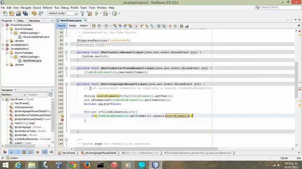Select the Source view button
This screenshot has width=302, height=169.
(x=61, y=26)
